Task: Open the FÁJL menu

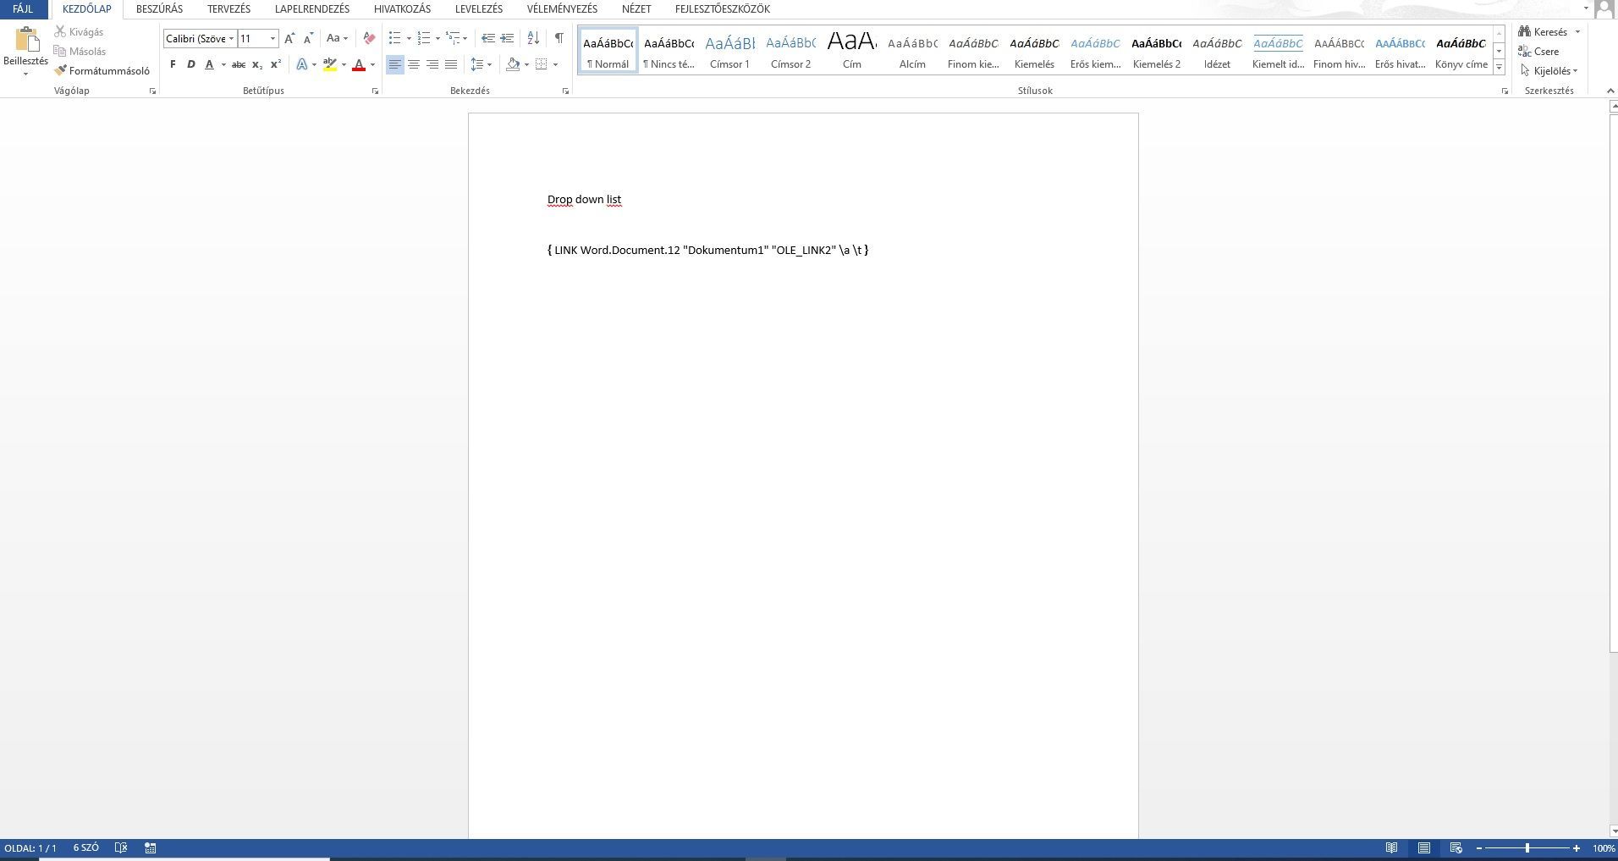Action: point(24,9)
